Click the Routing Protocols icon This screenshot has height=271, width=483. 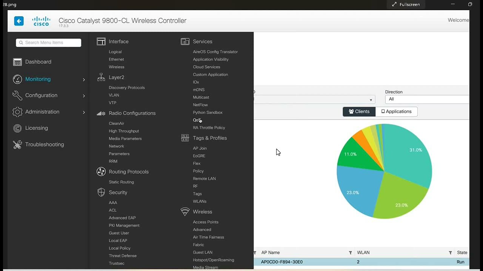pyautogui.click(x=101, y=172)
